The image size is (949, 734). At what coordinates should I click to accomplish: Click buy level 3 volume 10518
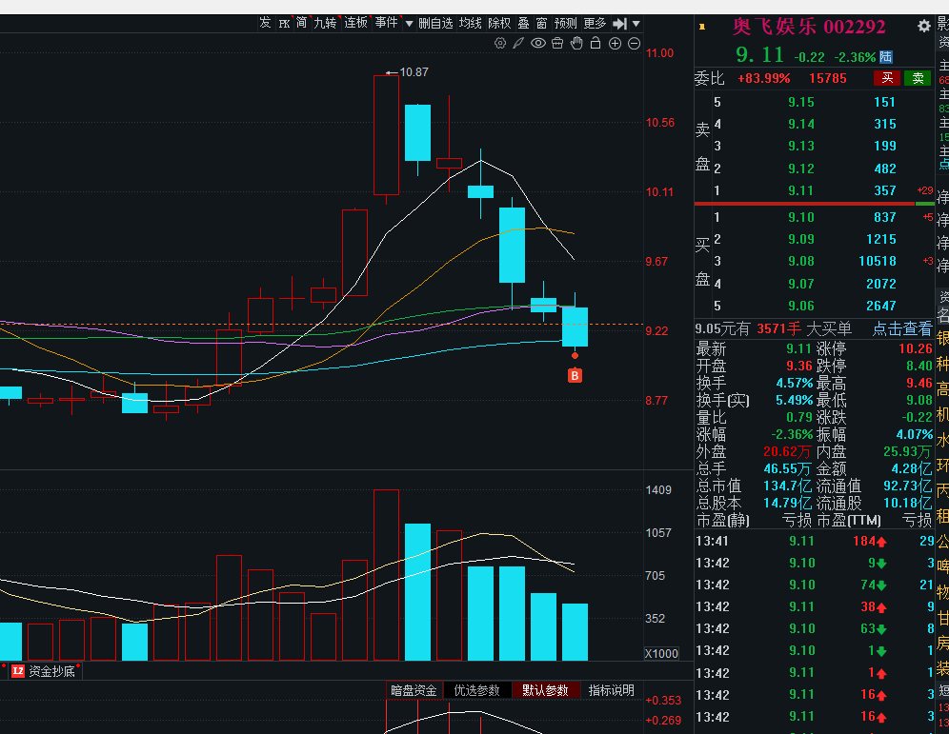click(878, 261)
